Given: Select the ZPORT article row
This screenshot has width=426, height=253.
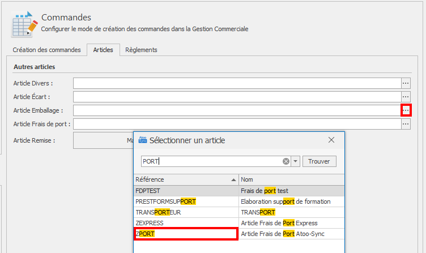Looking at the screenshot, I should (x=185, y=234).
